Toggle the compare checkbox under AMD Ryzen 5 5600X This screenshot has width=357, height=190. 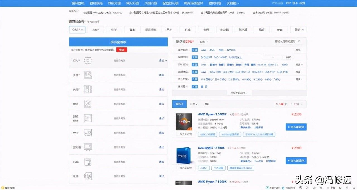(178, 134)
